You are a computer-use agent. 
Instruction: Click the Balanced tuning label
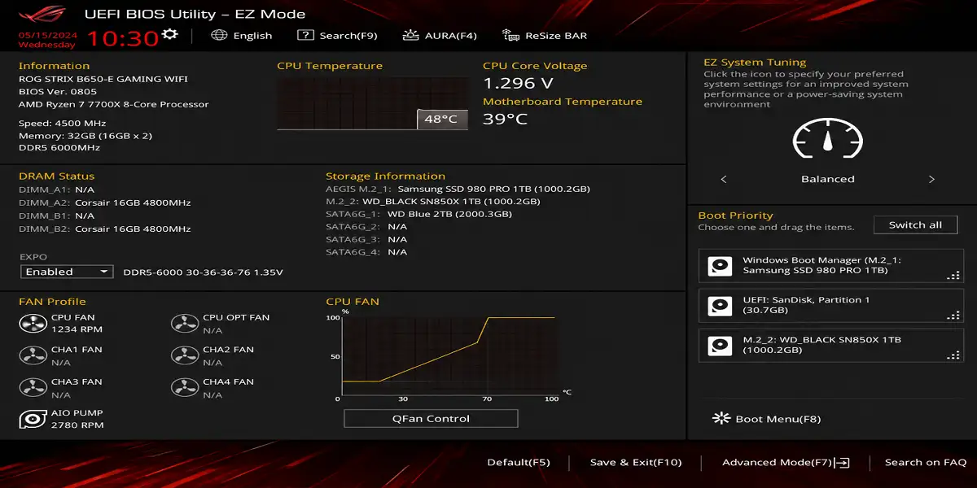[x=827, y=179]
